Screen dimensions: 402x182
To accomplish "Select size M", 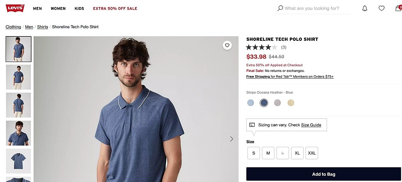I will click(x=268, y=153).
